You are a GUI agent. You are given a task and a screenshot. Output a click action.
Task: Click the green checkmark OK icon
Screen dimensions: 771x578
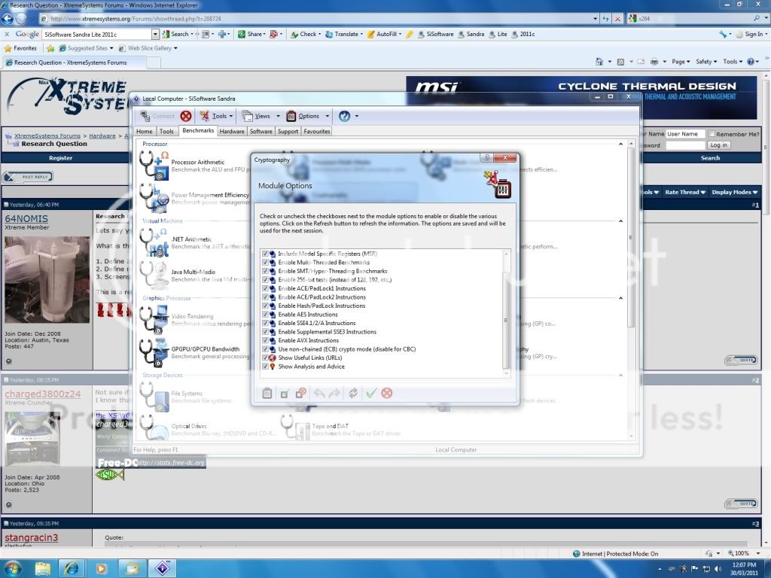[370, 393]
